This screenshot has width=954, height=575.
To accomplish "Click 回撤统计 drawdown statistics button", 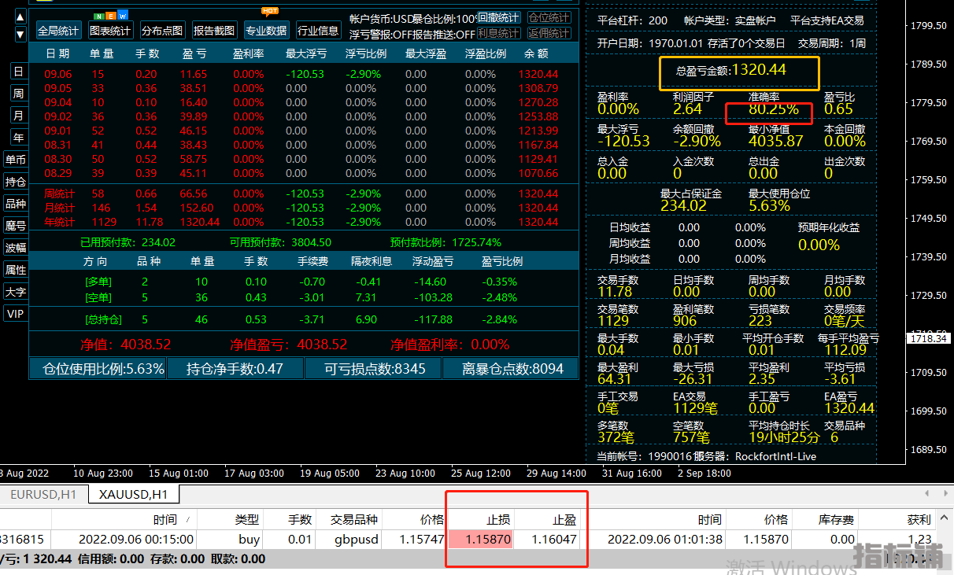I will tap(499, 17).
